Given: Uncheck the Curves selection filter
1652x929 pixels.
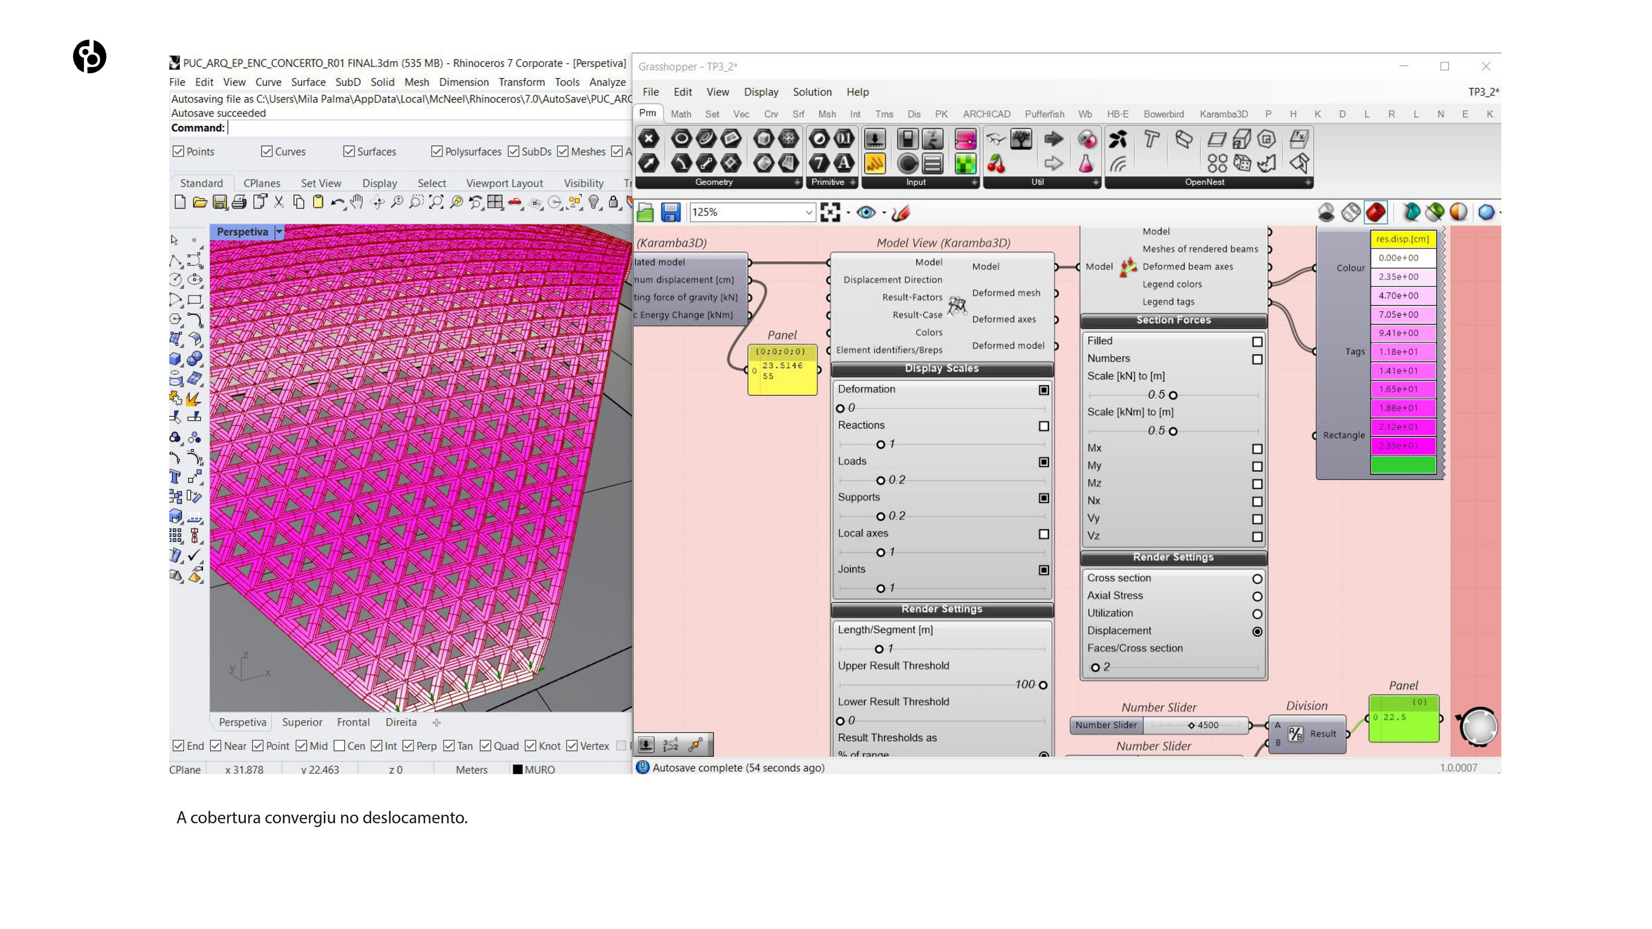Looking at the screenshot, I should [267, 151].
